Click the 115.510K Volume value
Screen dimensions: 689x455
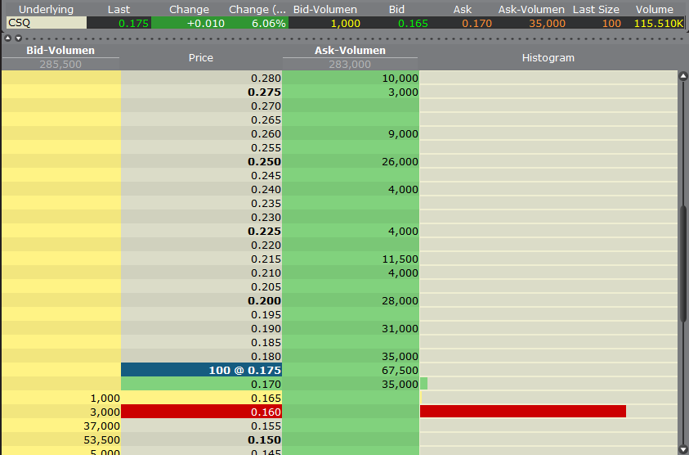tap(658, 23)
